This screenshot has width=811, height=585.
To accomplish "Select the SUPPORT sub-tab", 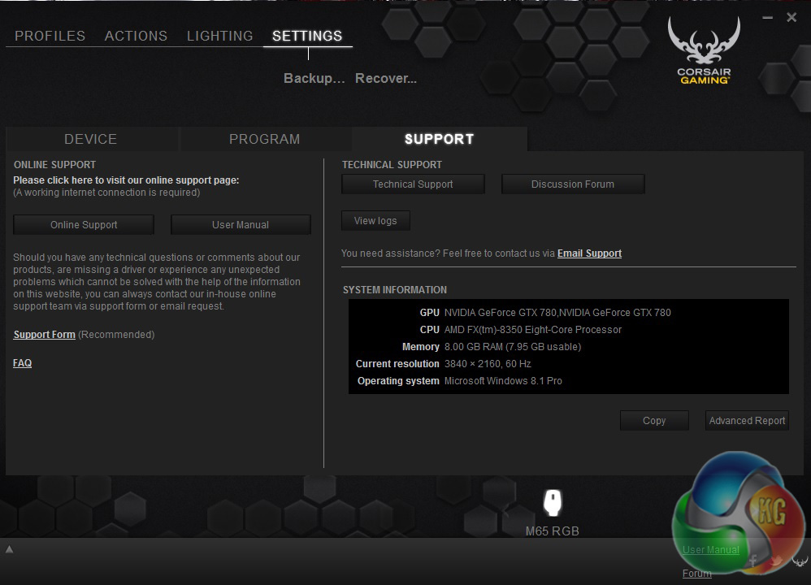I will click(x=439, y=139).
